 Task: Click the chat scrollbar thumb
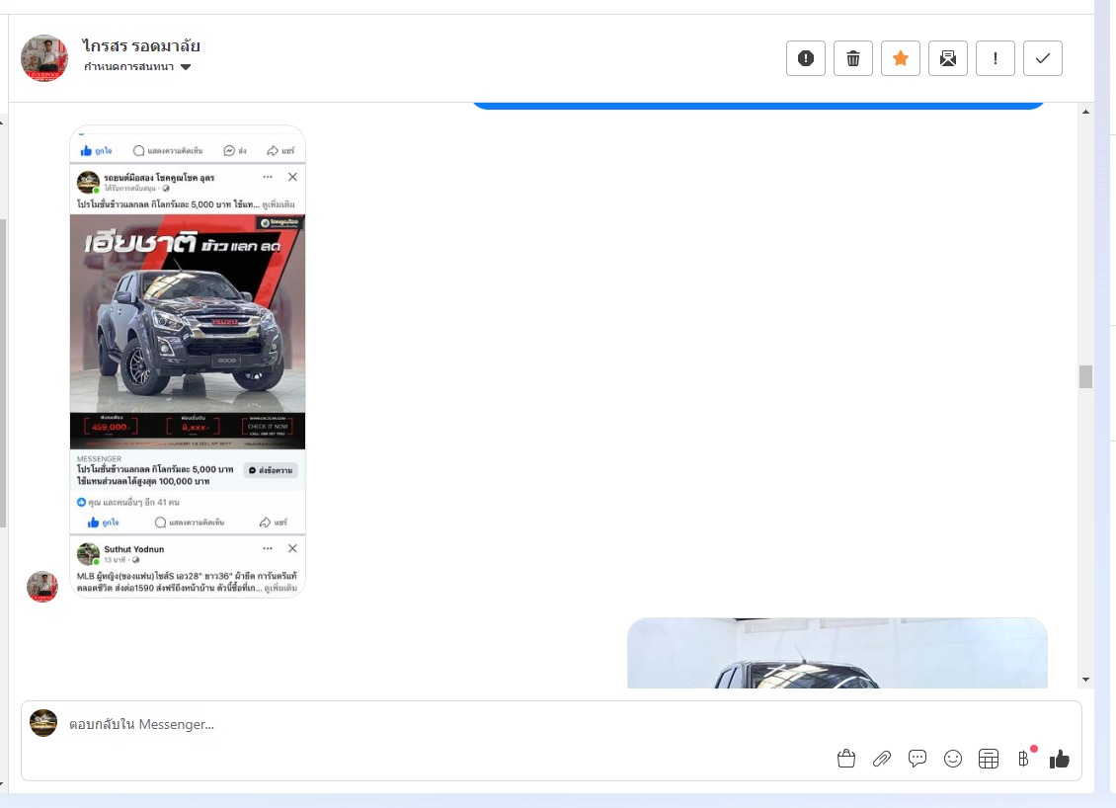[x=1085, y=376]
